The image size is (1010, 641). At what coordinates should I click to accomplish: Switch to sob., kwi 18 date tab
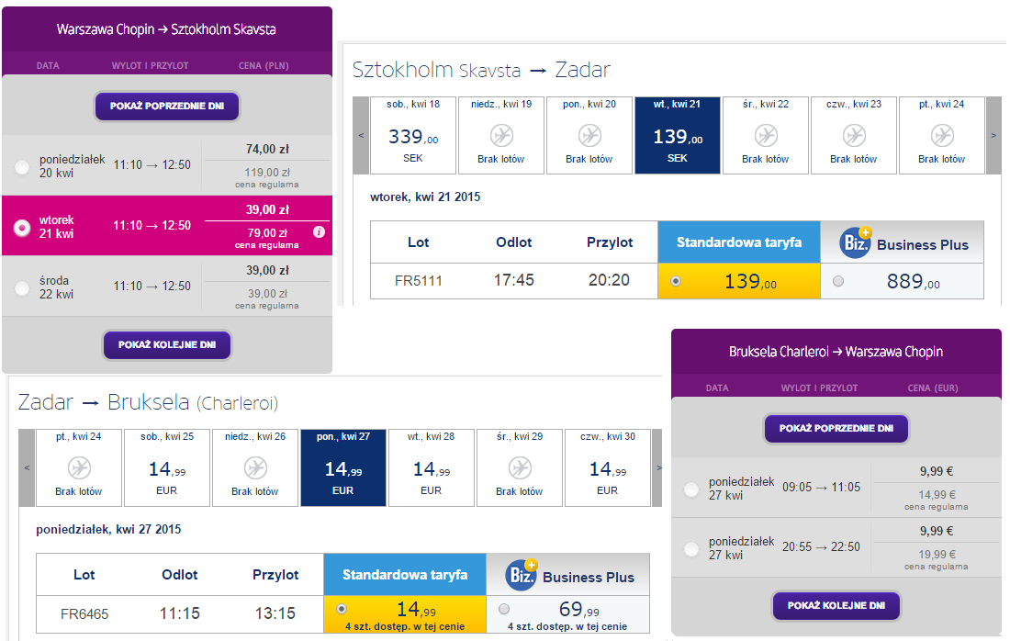point(413,135)
